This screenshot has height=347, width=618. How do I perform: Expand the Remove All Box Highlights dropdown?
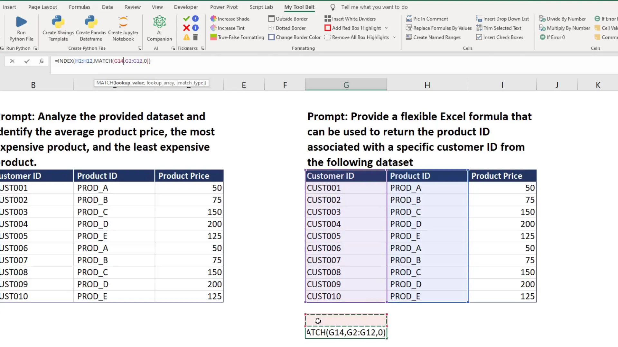[395, 37]
